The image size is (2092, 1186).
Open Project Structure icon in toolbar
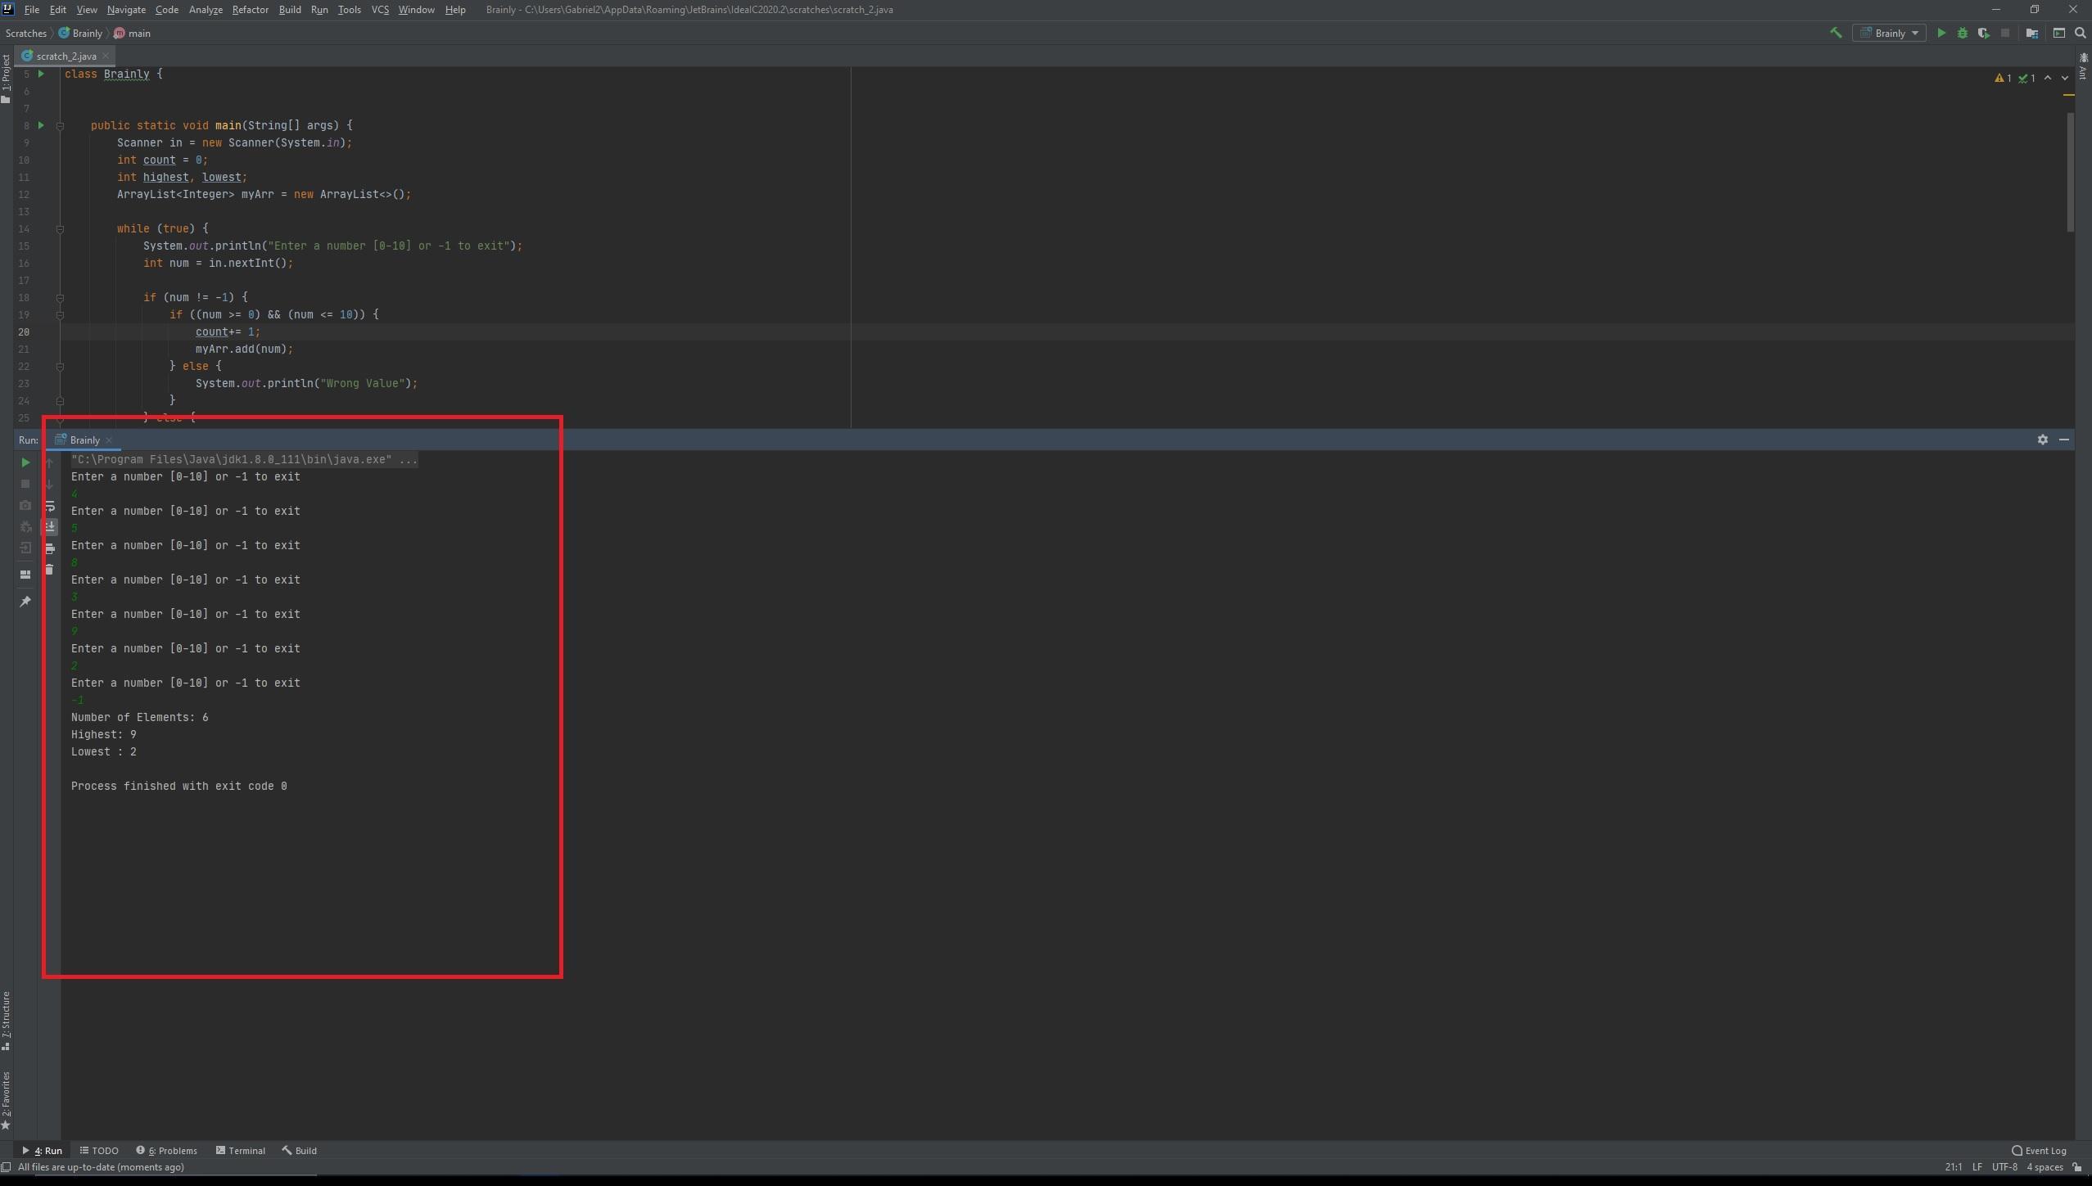pyautogui.click(x=2031, y=33)
